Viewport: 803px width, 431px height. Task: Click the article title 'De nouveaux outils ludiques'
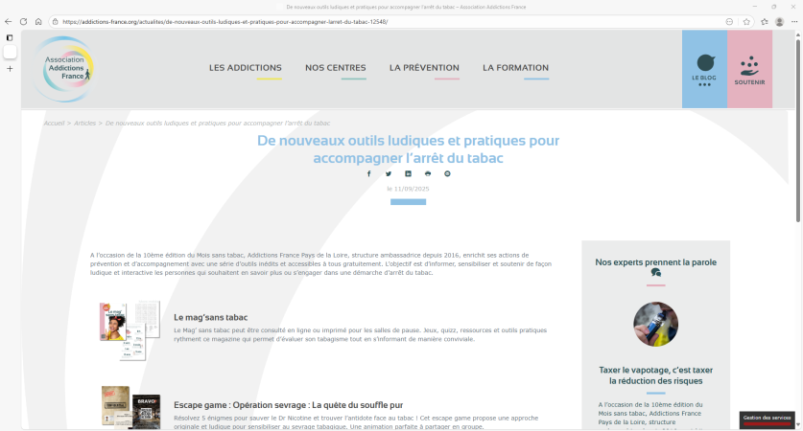tap(408, 148)
